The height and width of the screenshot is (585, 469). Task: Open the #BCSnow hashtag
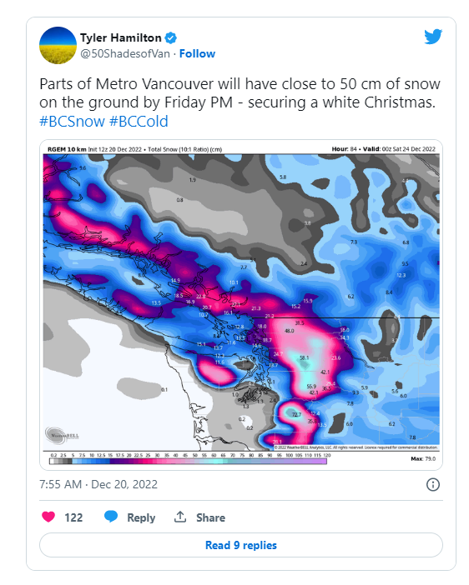click(72, 122)
